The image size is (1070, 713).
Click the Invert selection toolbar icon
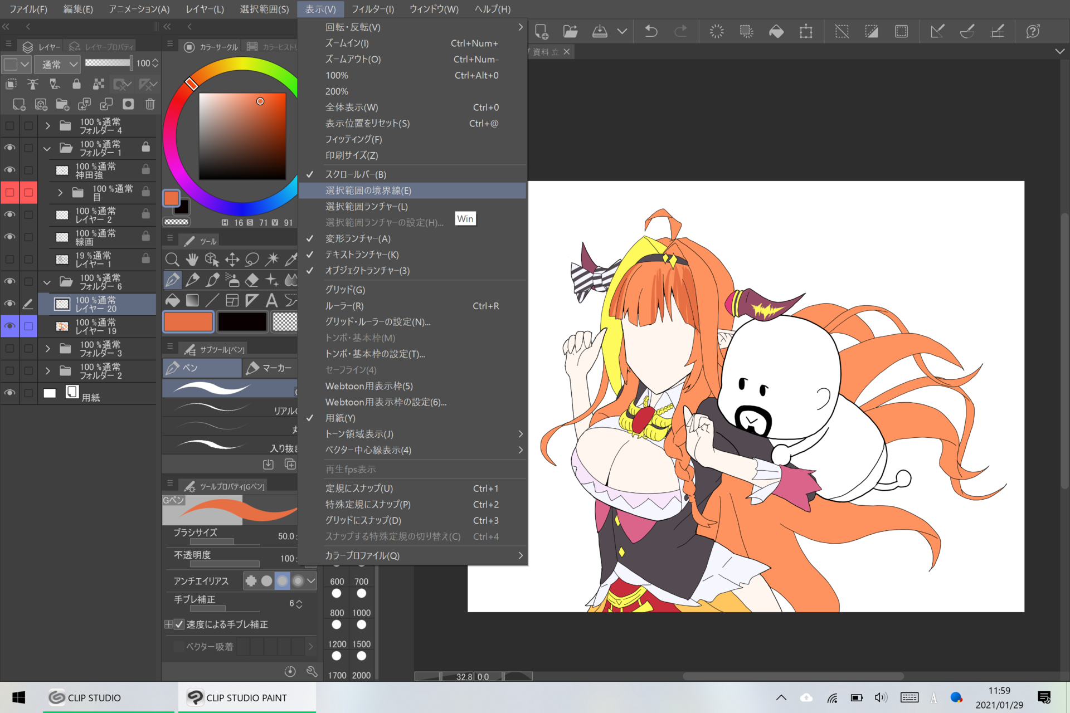click(872, 31)
